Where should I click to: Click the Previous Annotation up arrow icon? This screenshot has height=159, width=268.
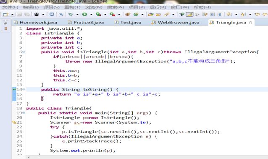pyautogui.click(x=243, y=14)
